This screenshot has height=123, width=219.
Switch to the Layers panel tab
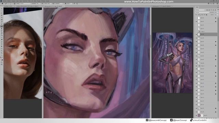point(197,7)
